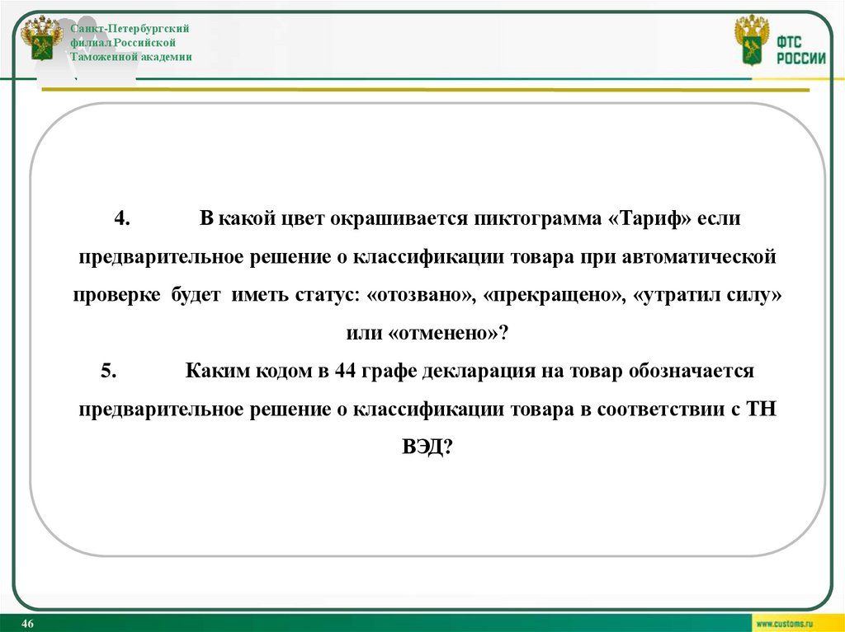
Task: Open the www.customs.ru link
Action: click(x=784, y=624)
